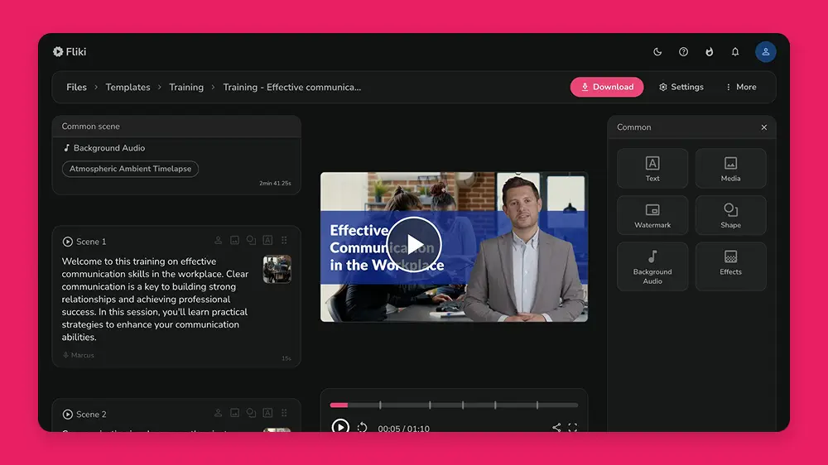
Task: Add a Text layer
Action: [x=652, y=168]
